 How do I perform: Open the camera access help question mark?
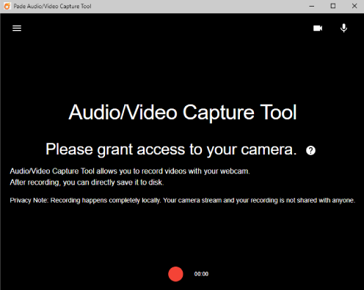[310, 150]
